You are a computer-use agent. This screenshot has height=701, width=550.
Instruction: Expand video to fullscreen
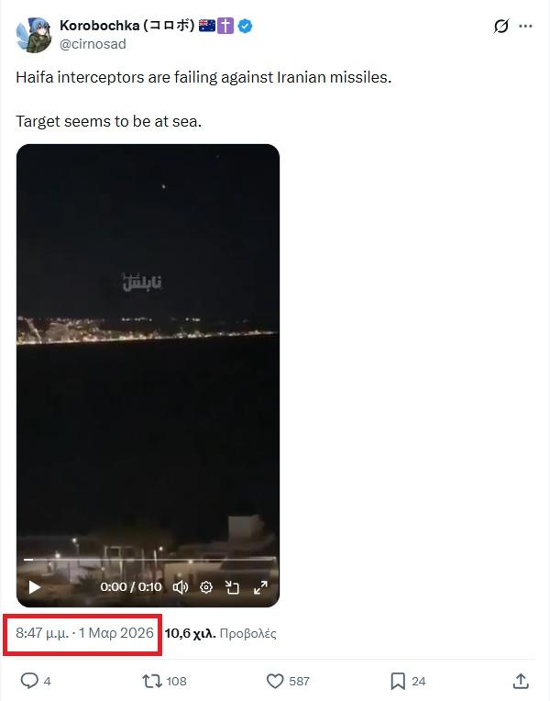coord(260,587)
